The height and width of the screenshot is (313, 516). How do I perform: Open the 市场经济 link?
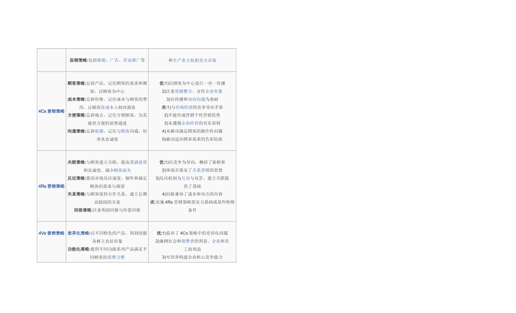[x=184, y=107]
